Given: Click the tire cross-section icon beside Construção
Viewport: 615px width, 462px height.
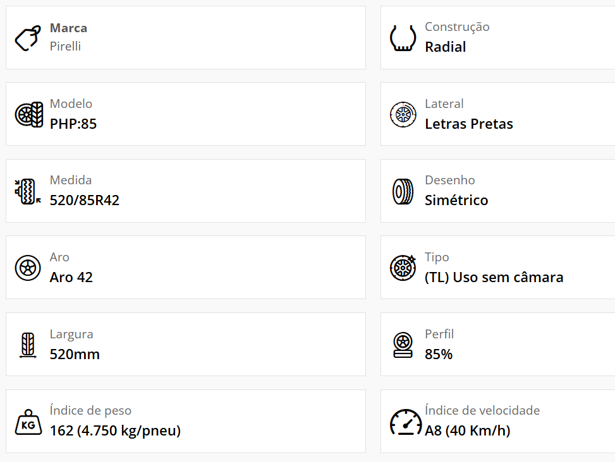Looking at the screenshot, I should point(403,38).
